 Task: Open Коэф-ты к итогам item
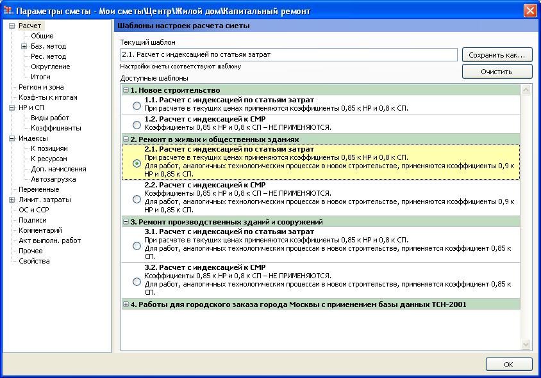(x=48, y=97)
